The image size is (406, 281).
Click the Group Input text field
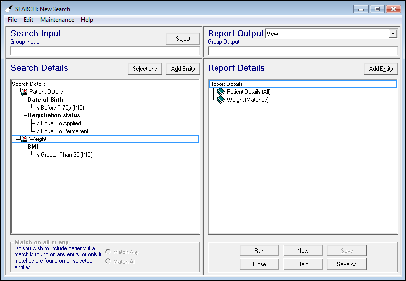tap(105, 51)
